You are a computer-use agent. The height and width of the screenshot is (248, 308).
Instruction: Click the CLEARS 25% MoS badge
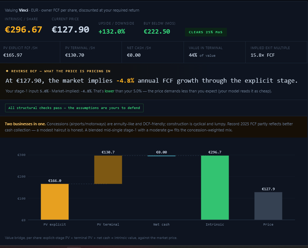[x=205, y=32]
